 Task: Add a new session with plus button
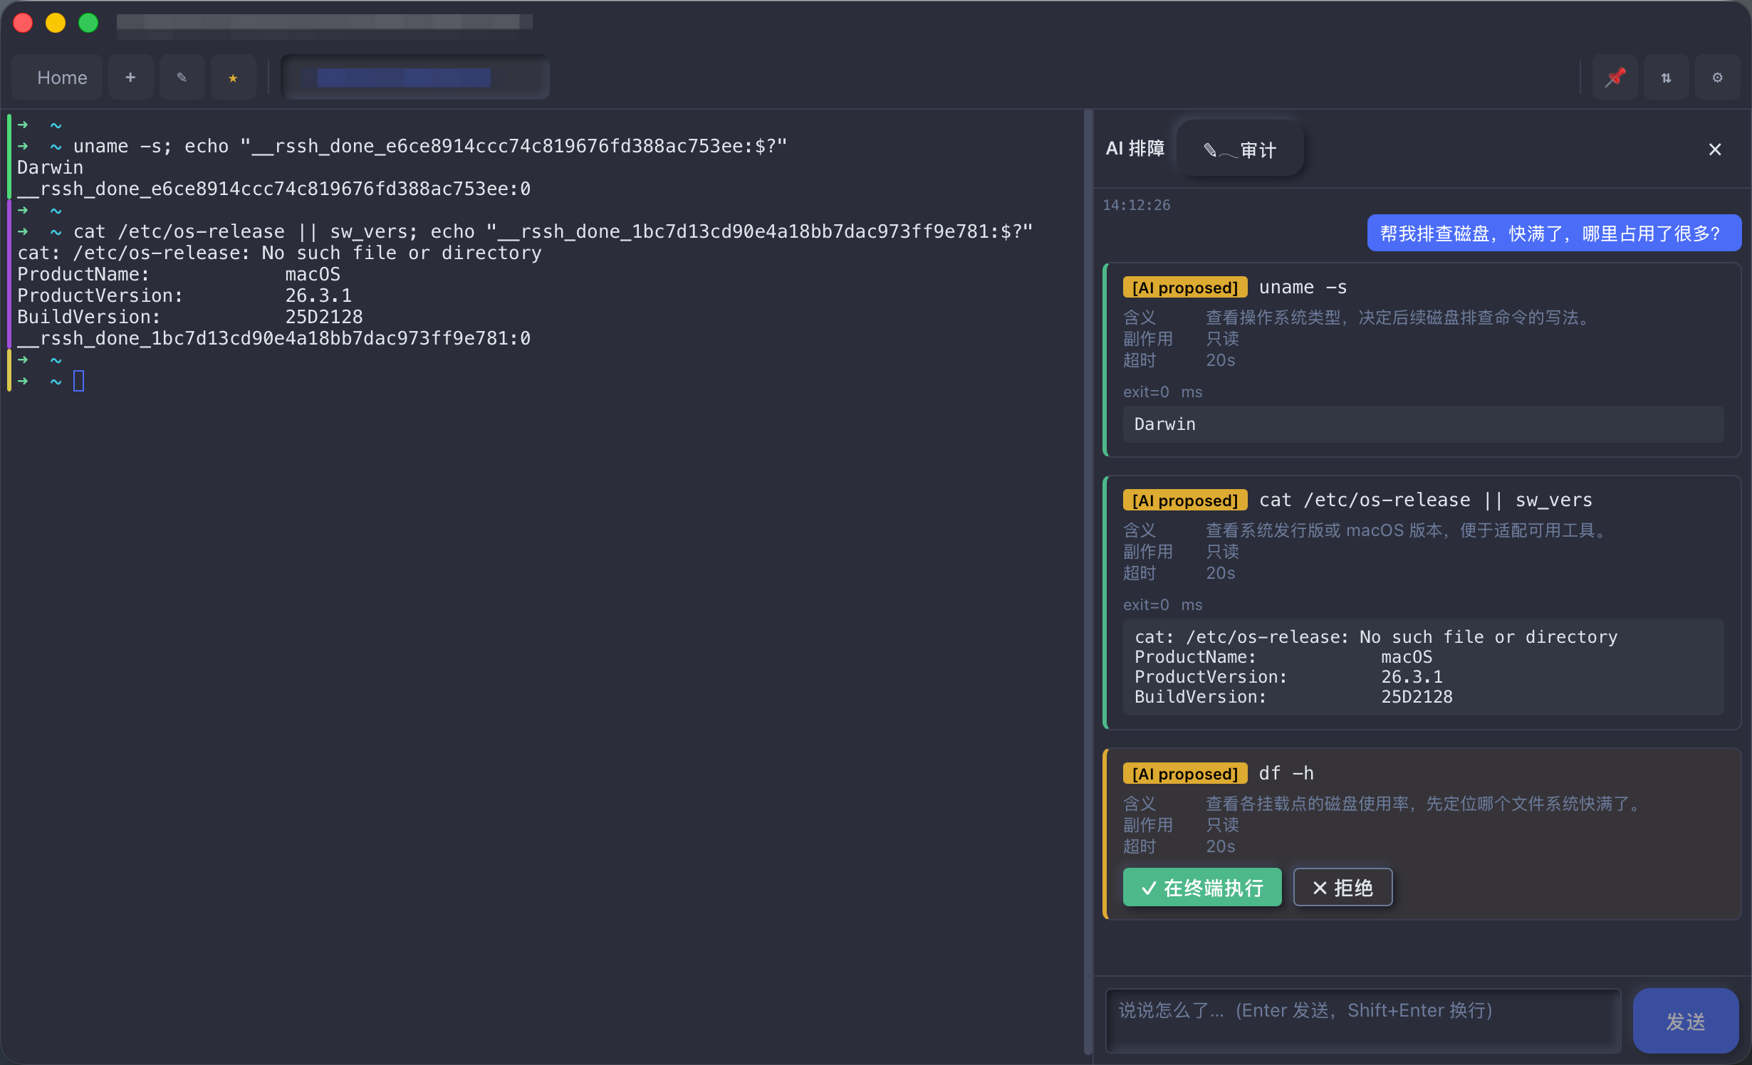(x=130, y=78)
